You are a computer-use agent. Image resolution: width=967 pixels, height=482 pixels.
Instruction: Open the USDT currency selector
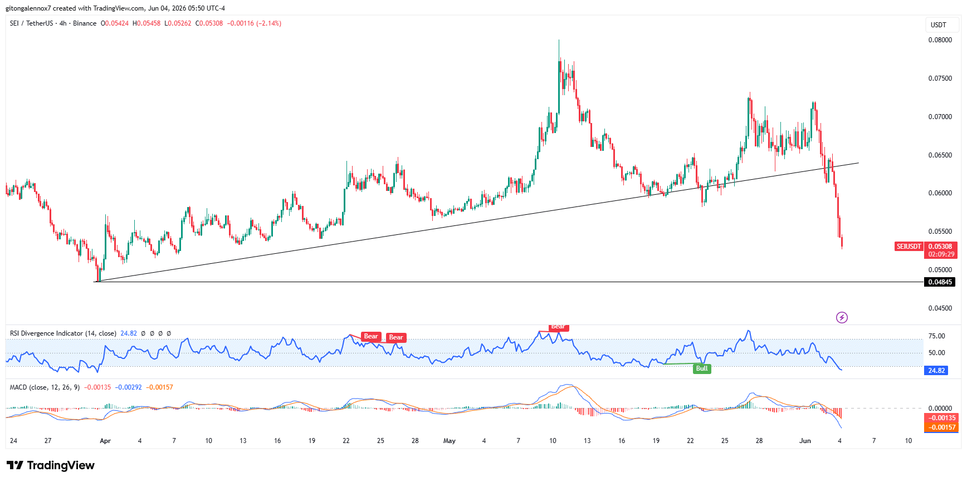point(939,24)
